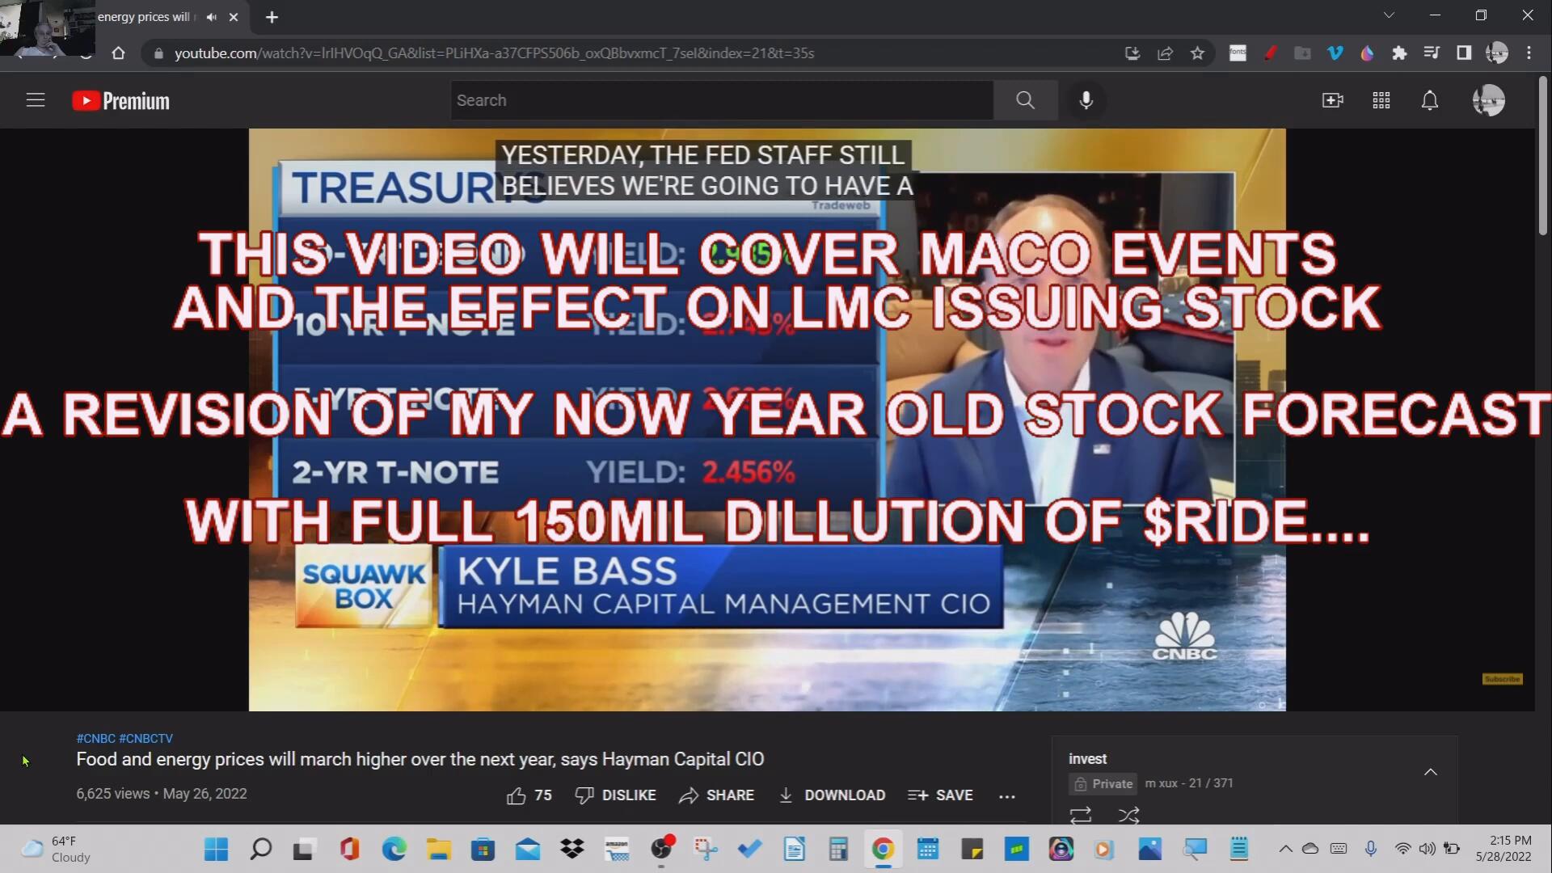Viewport: 1552px width, 873px height.
Task: Open YouTube apps grid icon
Action: click(1381, 100)
